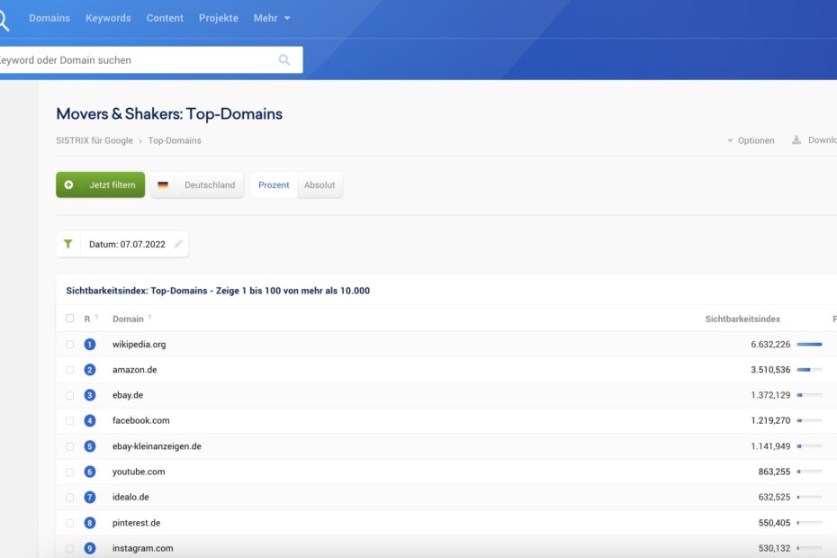Click the visibility bar for wikipedia.org

(809, 345)
